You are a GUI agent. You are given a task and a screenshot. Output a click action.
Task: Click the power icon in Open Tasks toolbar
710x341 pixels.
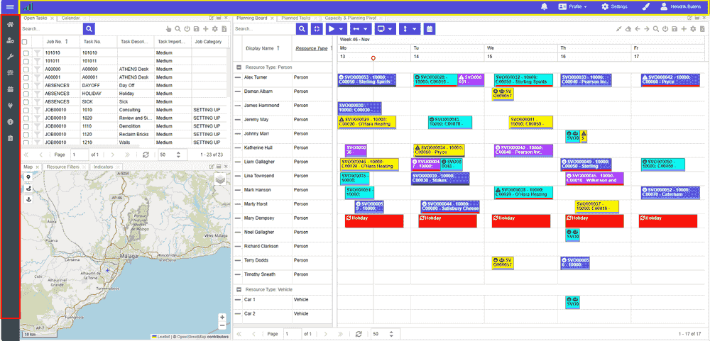(x=187, y=29)
